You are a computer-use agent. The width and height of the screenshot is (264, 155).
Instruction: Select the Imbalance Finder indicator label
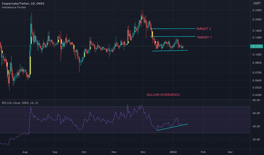(14, 7)
